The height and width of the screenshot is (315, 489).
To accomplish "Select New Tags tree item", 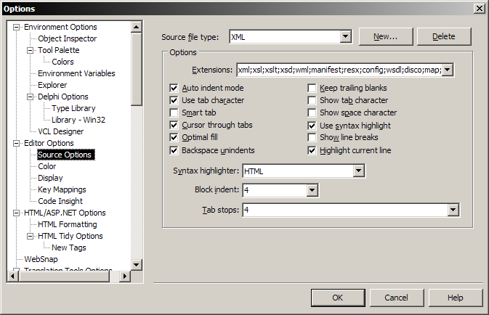I will point(69,247).
